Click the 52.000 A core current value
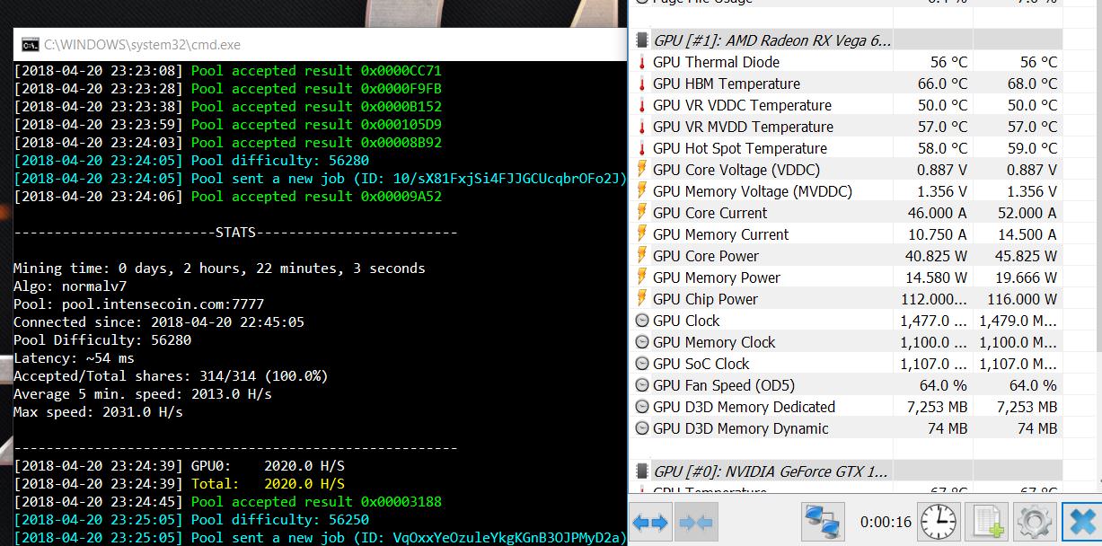The width and height of the screenshot is (1102, 546). coord(1027,213)
